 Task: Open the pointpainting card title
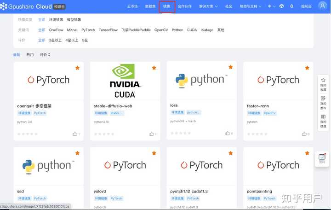tap(259, 191)
